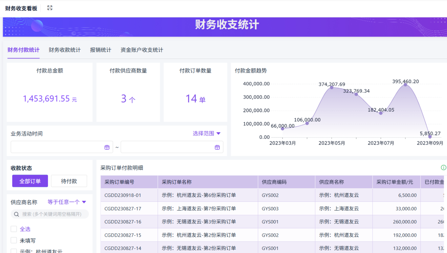The height and width of the screenshot is (253, 447).
Task: Expand the 选择范围 dropdown
Action: click(x=207, y=133)
